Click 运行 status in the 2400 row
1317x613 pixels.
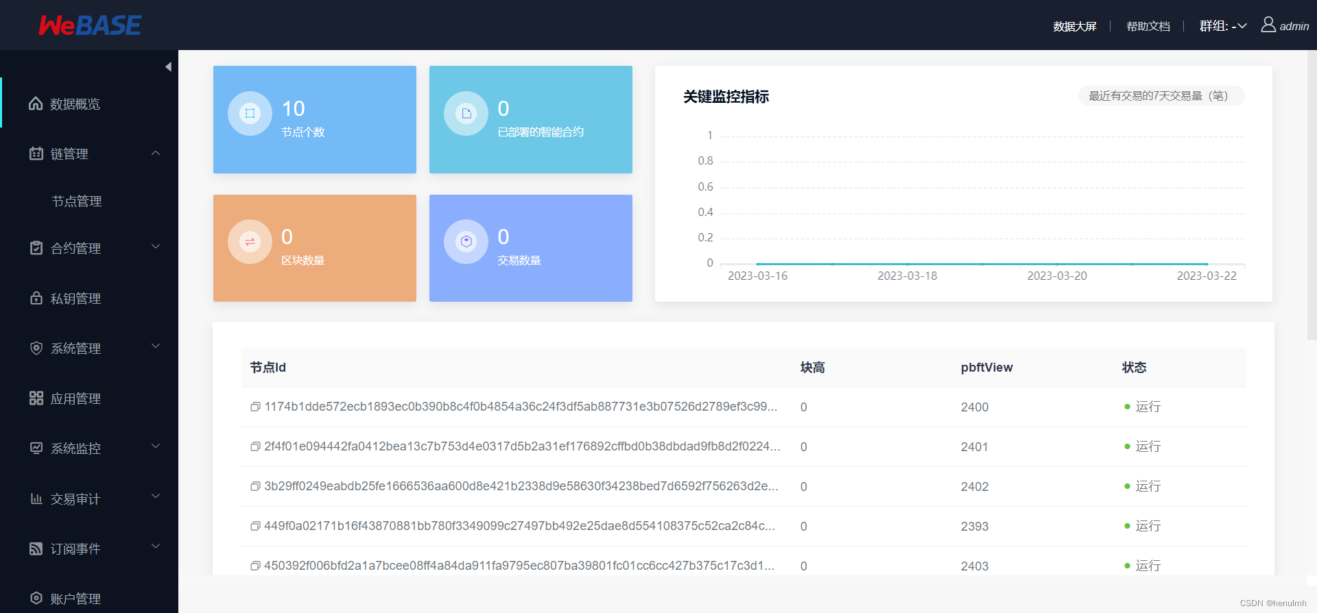pos(1148,407)
